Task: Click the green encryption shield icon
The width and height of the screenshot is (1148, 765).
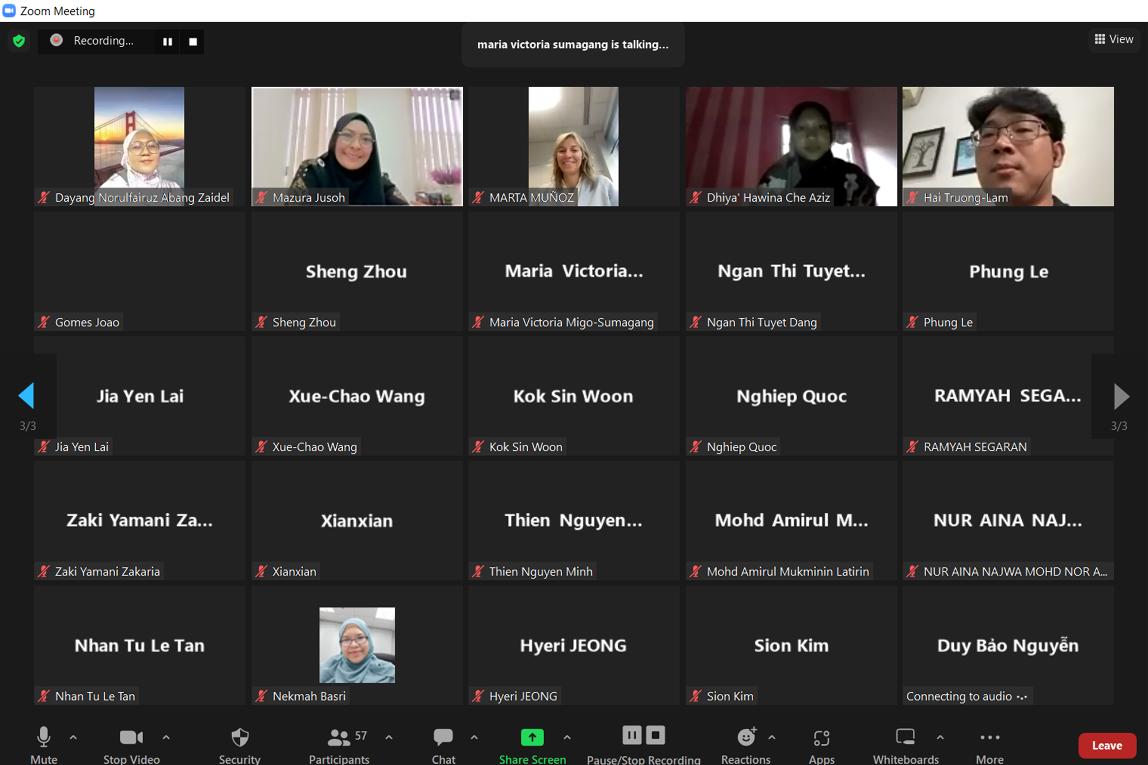Action: point(19,41)
